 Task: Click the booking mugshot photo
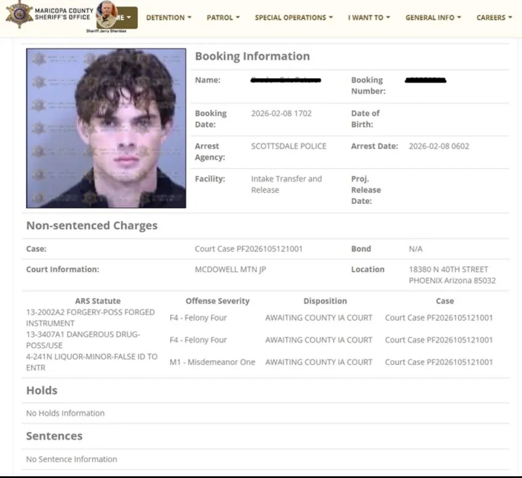pos(106,128)
